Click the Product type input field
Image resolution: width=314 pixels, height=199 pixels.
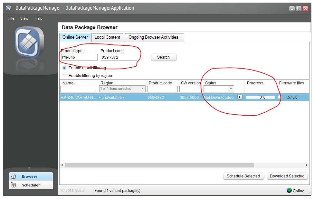[79, 57]
